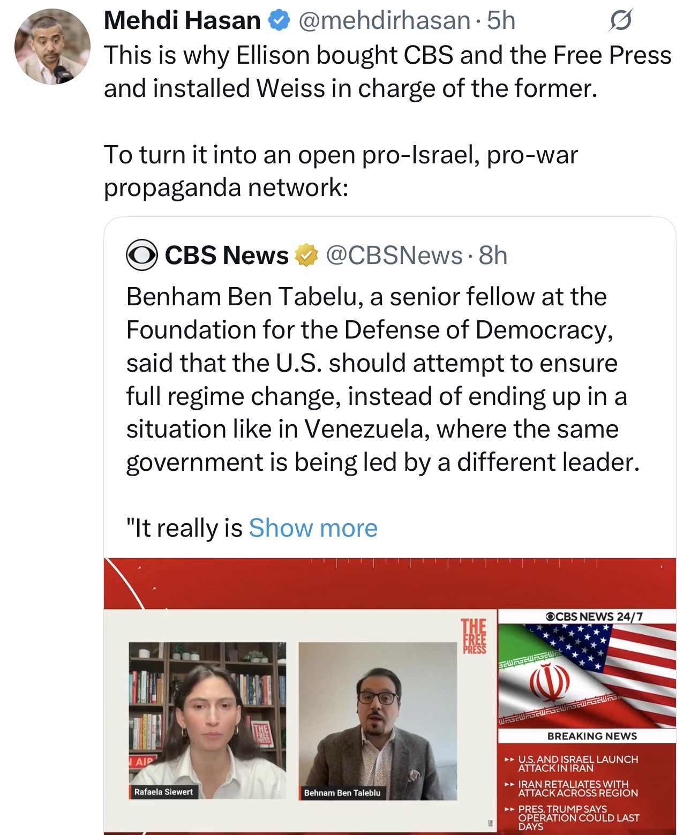Viewport: 691px width, 835px height.
Task: Click Mehdi Hasan's profile avatar
Action: tap(52, 47)
